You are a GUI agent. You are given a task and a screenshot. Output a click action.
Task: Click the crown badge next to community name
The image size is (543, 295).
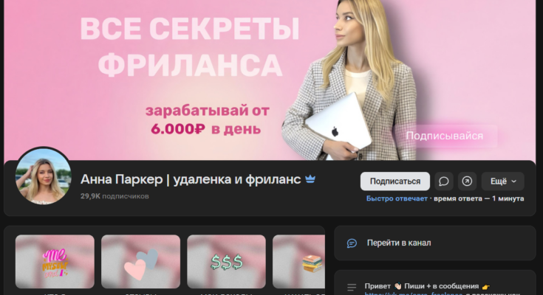click(310, 180)
